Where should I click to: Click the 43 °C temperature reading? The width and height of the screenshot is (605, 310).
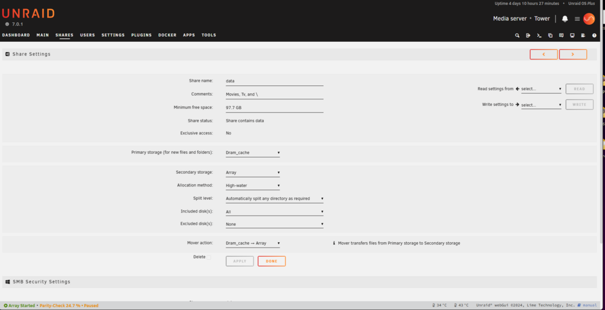(463, 305)
